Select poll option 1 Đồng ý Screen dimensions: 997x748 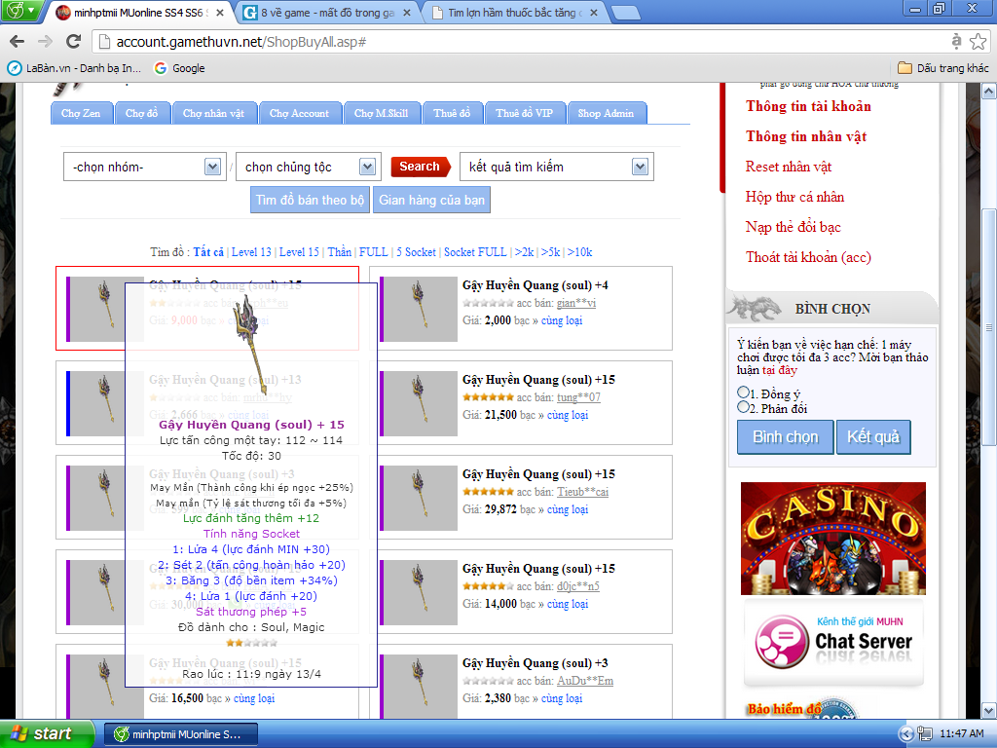[743, 392]
